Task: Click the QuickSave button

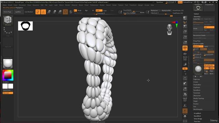Action: (x=160, y=2)
